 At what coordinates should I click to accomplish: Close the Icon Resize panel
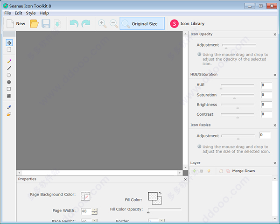[x=275, y=126]
